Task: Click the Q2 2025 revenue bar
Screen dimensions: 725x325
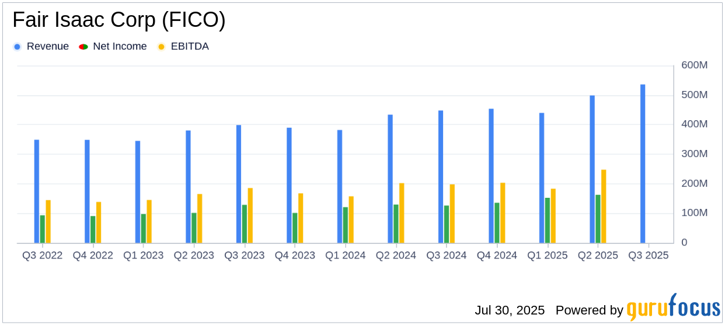Action: point(592,169)
